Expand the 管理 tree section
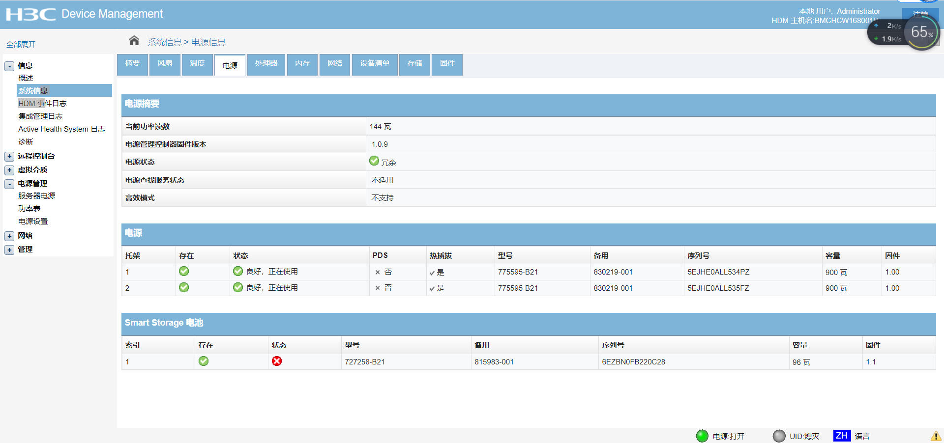 coord(9,249)
